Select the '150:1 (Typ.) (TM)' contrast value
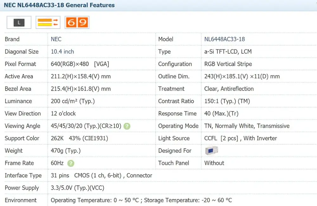 pyautogui.click(x=227, y=101)
